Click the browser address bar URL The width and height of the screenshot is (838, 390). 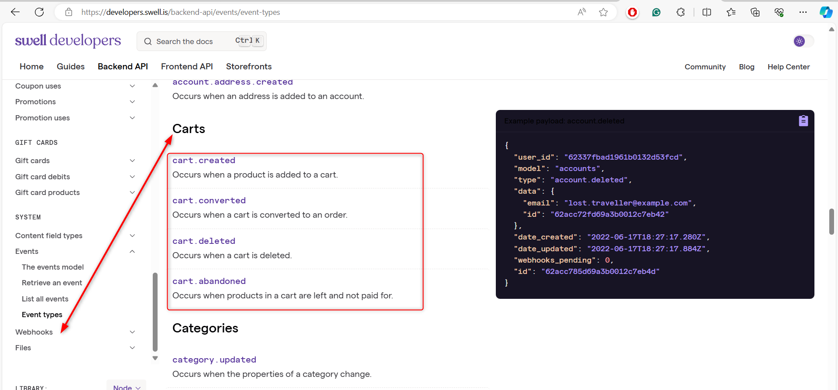coord(181,12)
